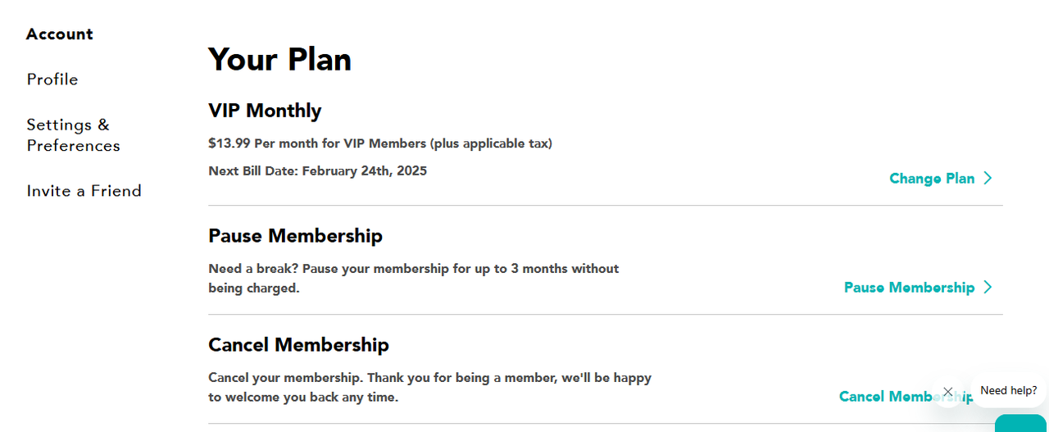Open the Profile section
This screenshot has width=1049, height=432.
52,80
